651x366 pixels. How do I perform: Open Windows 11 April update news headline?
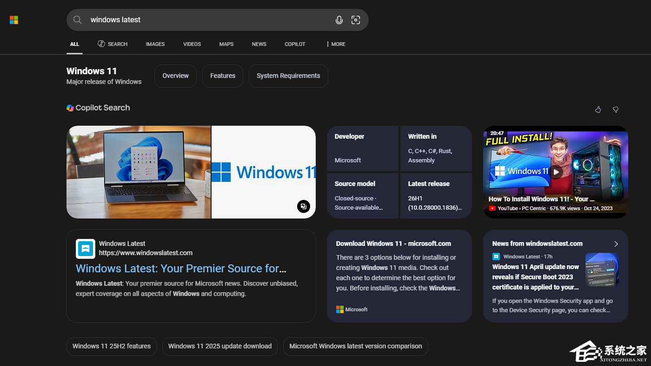click(536, 277)
